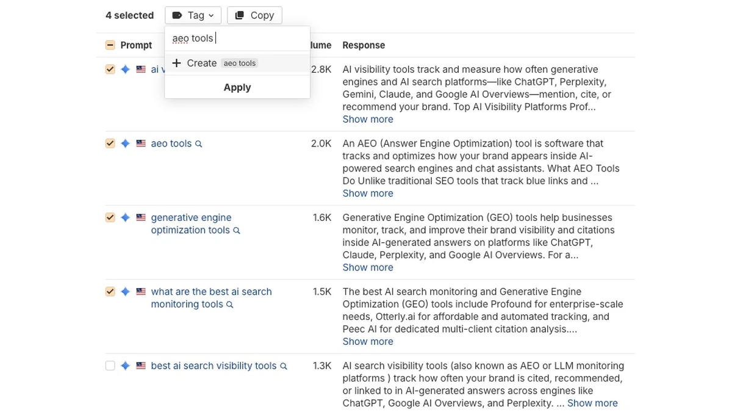Click the US flag icon in generative engine row
This screenshot has width=732, height=412.
tap(141, 217)
